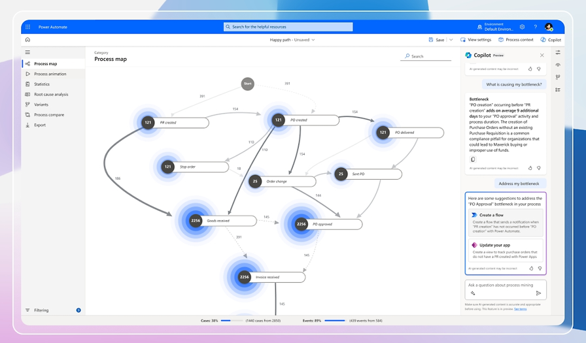Select the Sent PO node
586x343 pixels.
click(368, 174)
